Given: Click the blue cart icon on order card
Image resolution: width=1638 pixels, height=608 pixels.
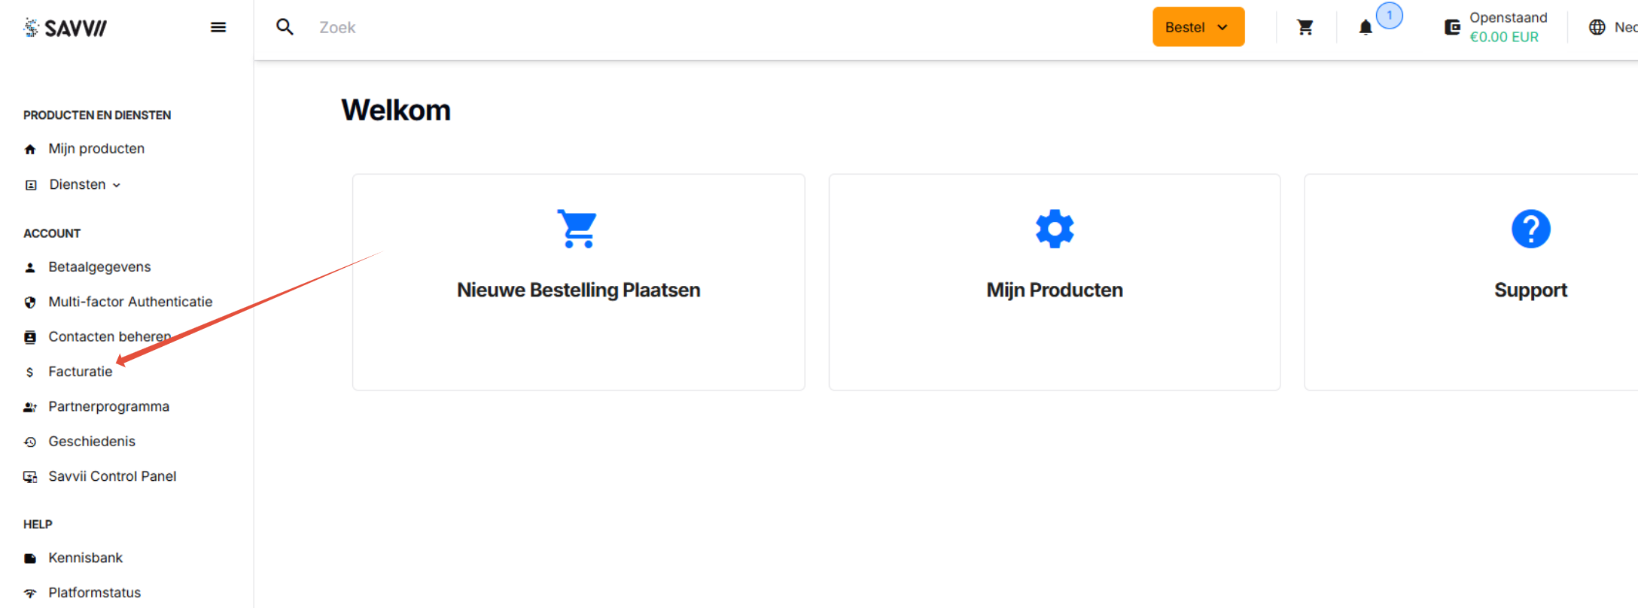Looking at the screenshot, I should (577, 229).
